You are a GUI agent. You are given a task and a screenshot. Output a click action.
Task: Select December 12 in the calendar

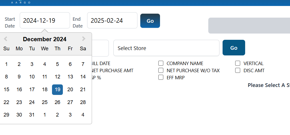[57, 77]
